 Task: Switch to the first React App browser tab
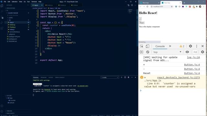coord(149,3)
